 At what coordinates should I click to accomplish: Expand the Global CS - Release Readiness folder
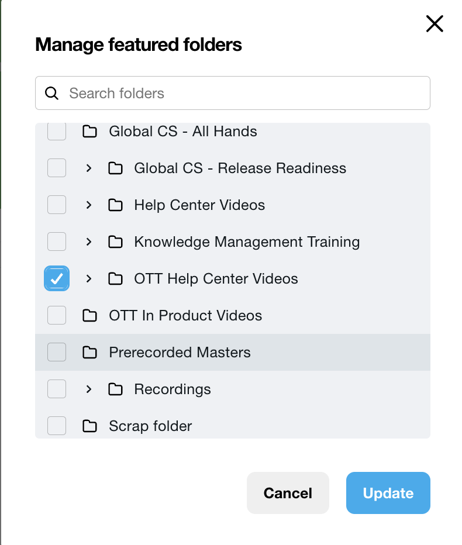click(x=89, y=168)
